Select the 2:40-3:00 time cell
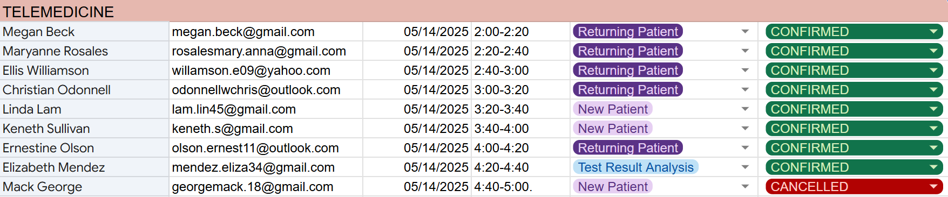This screenshot has height=197, width=948. (x=521, y=71)
